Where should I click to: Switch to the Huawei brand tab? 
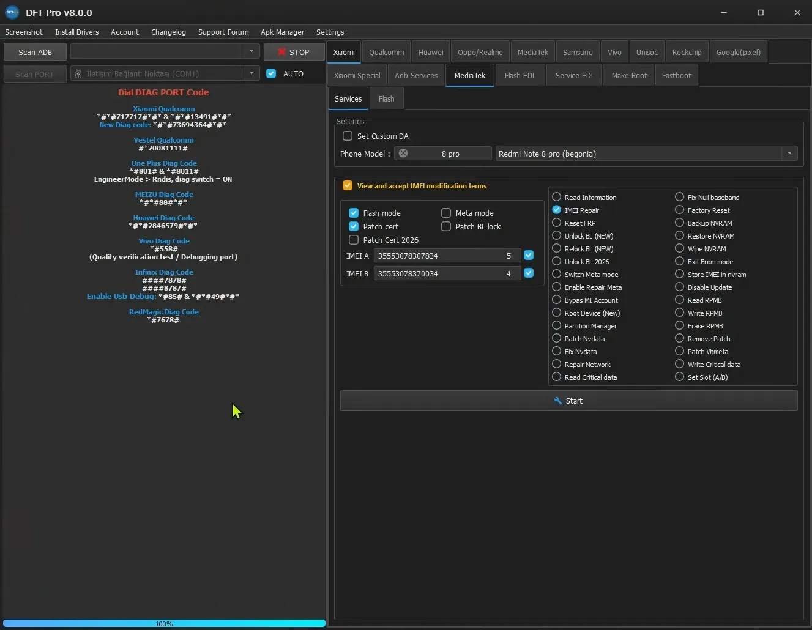(431, 52)
